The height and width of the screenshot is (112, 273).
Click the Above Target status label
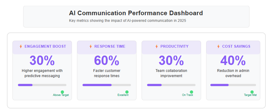click(x=61, y=95)
